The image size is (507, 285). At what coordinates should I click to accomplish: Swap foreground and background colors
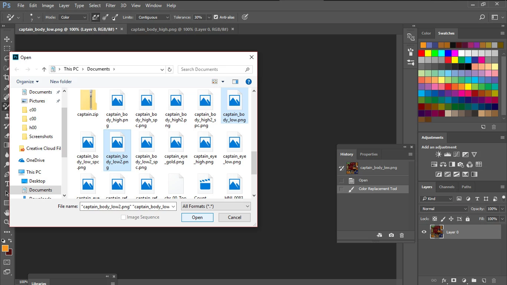click(x=10, y=240)
